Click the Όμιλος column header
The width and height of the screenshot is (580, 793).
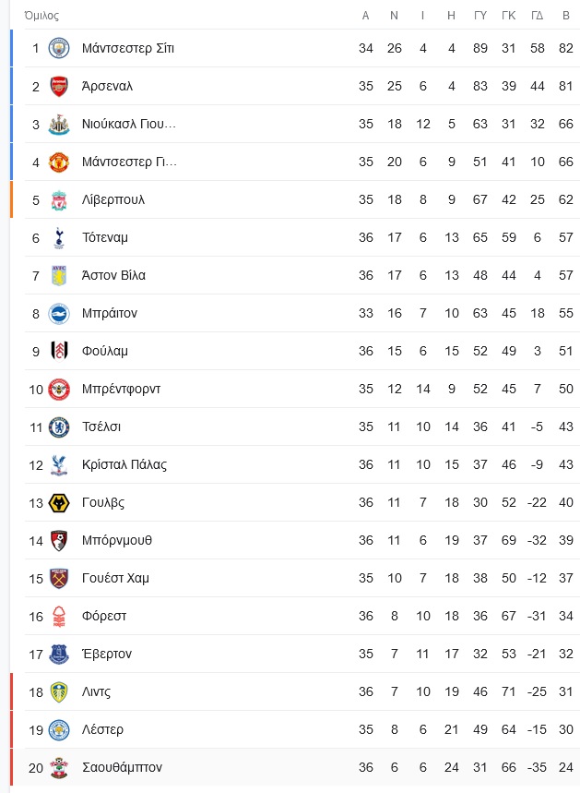(x=41, y=16)
